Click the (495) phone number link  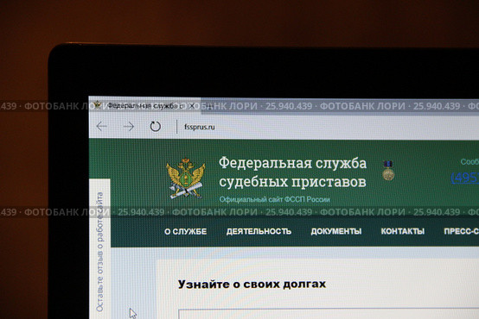(x=465, y=178)
